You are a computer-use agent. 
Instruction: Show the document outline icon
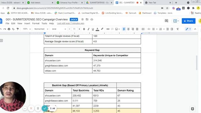pyautogui.click(x=1, y=40)
